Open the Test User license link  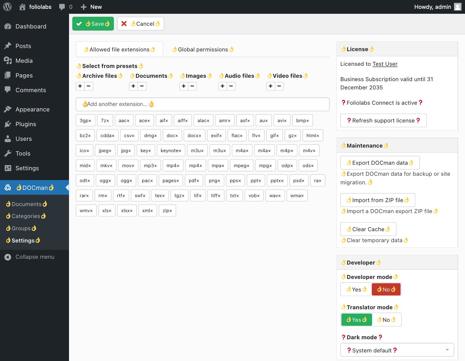pos(385,64)
